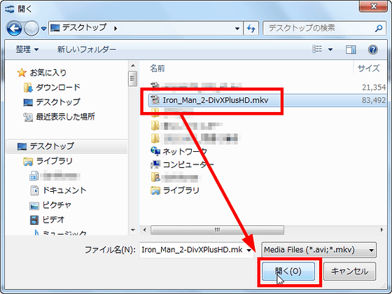Click the ダウンロード folder icon
Viewport: 392px width, 294px height.
tap(27, 87)
